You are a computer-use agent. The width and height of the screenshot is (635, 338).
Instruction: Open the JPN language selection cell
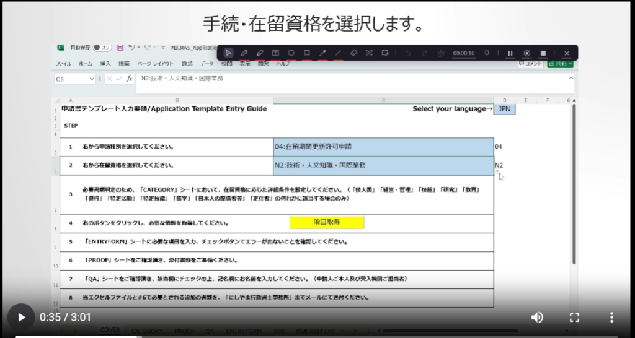(x=504, y=109)
